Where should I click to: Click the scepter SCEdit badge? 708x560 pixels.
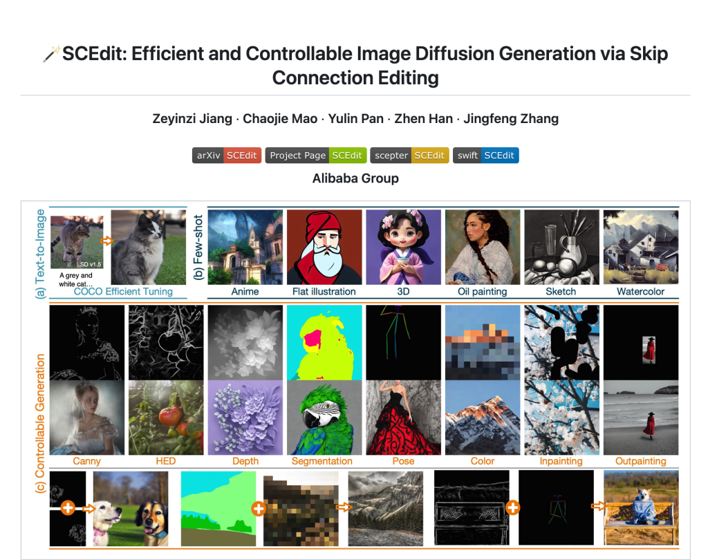(x=409, y=156)
